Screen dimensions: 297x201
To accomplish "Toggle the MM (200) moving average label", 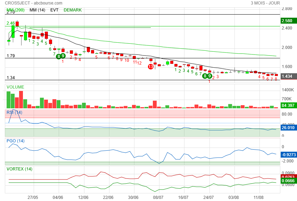I will point(16,10).
